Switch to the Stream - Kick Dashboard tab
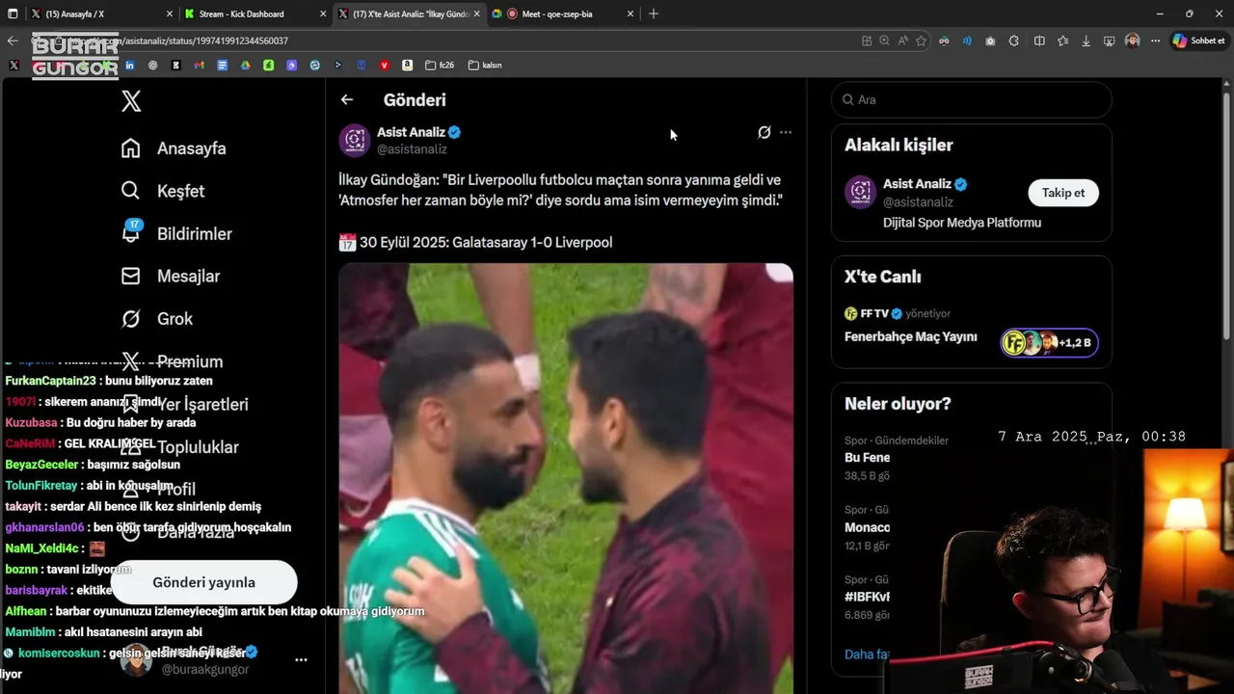Viewport: 1234px width, 694px height. [255, 13]
